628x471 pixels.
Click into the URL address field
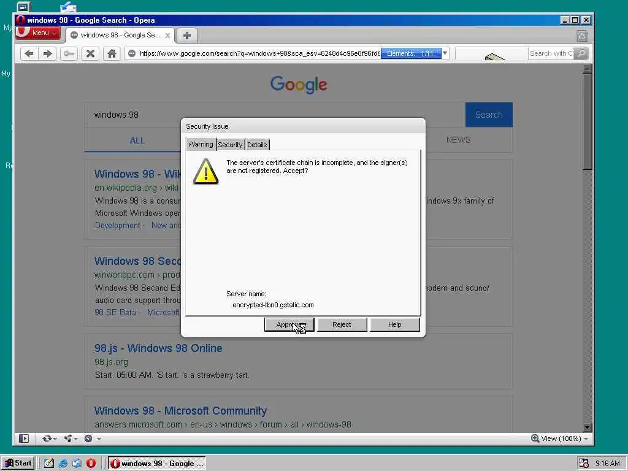[259, 53]
